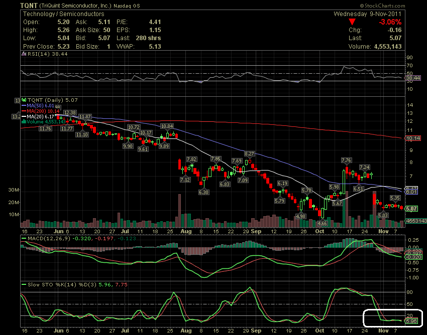The image size is (427, 335).
Task: Click the MA(200) 10.14 legend entry
Action: pos(41,111)
